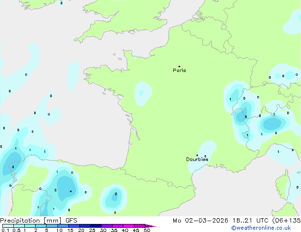Click the '50' legend scale label

147,230
